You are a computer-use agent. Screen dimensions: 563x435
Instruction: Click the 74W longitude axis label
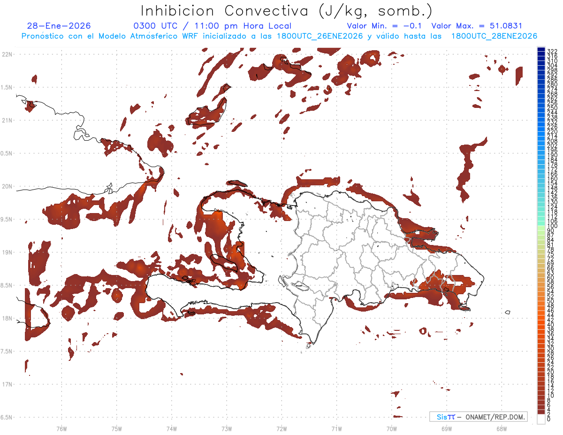[171, 428]
